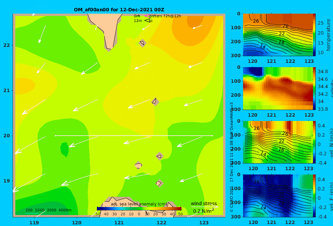Click latitude label 22 on the main map

(x=7, y=45)
